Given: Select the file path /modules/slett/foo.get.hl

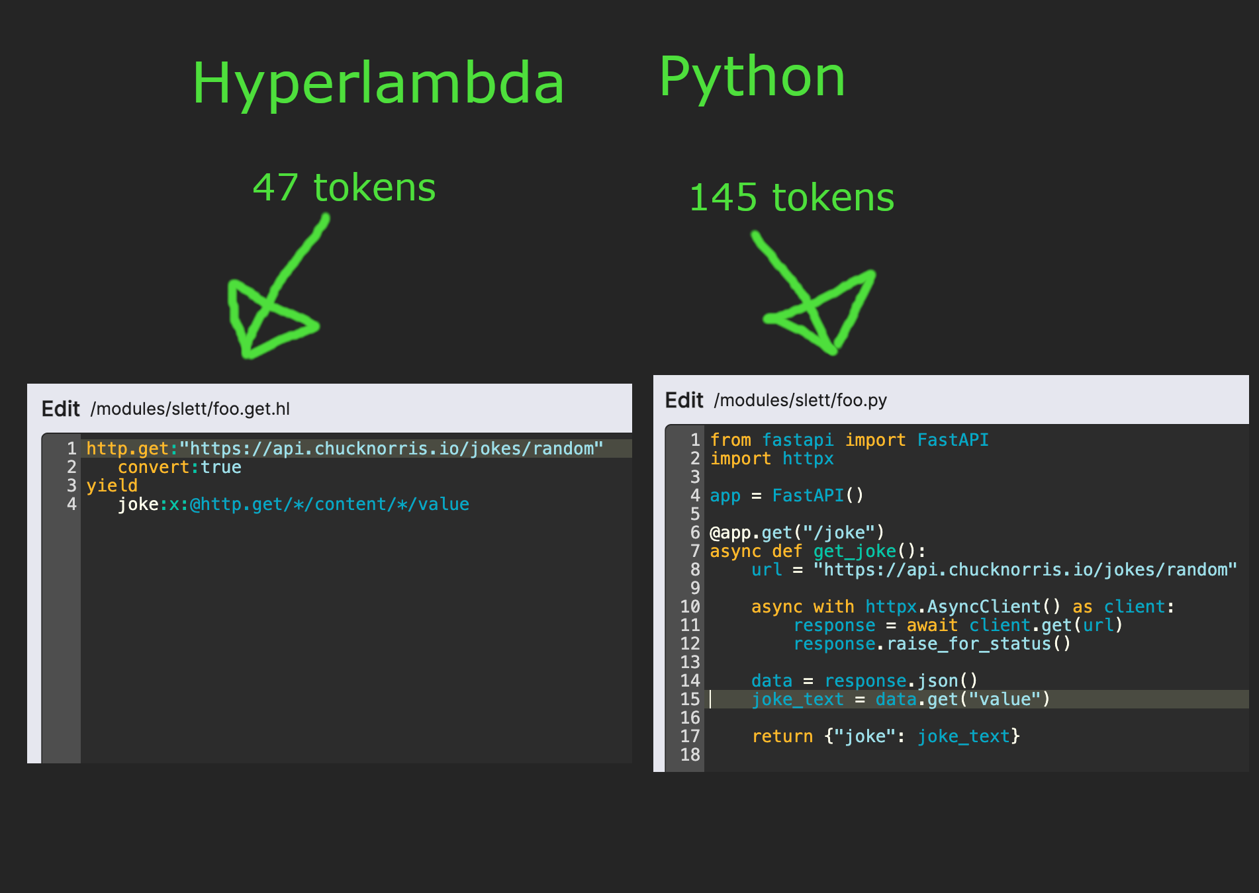Looking at the screenshot, I should [x=191, y=409].
